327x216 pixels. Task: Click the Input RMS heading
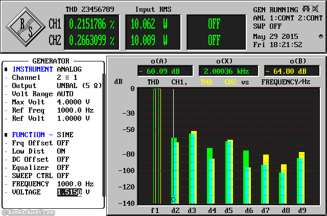pyautogui.click(x=153, y=9)
